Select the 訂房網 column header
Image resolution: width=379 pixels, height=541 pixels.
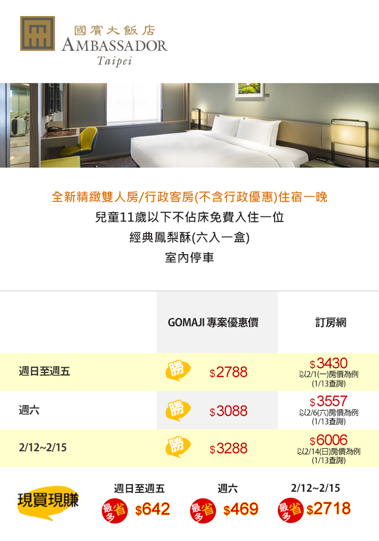(331, 323)
